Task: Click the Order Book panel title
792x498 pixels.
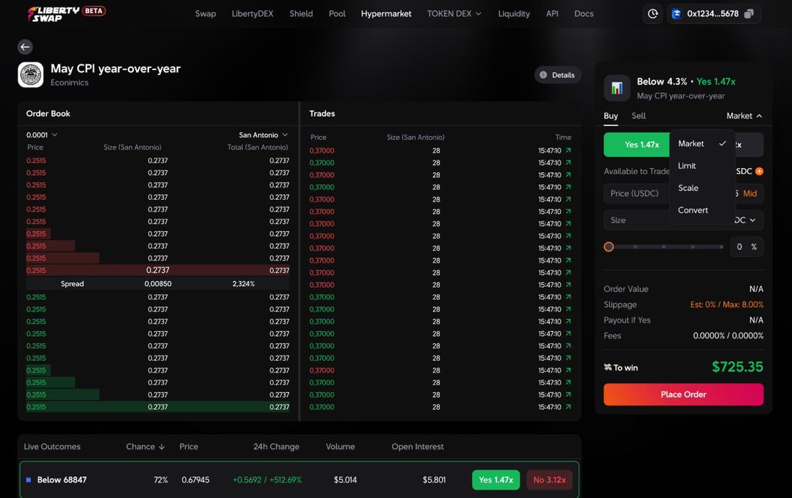Action: point(48,113)
